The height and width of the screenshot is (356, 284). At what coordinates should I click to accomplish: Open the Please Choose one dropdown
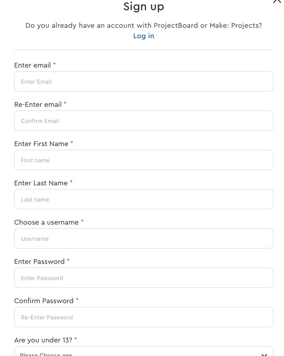coord(144,351)
